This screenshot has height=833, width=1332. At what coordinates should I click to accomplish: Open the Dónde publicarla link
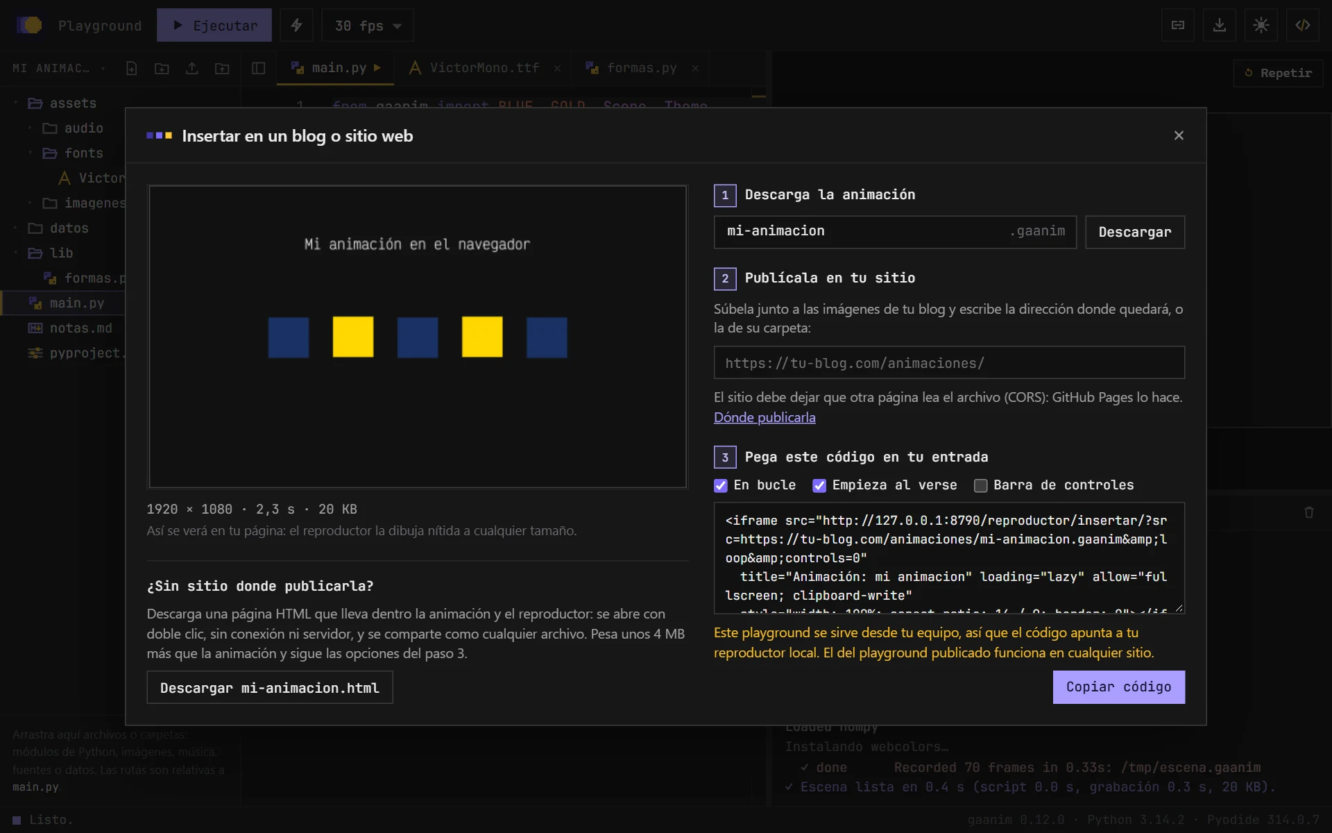[765, 417]
